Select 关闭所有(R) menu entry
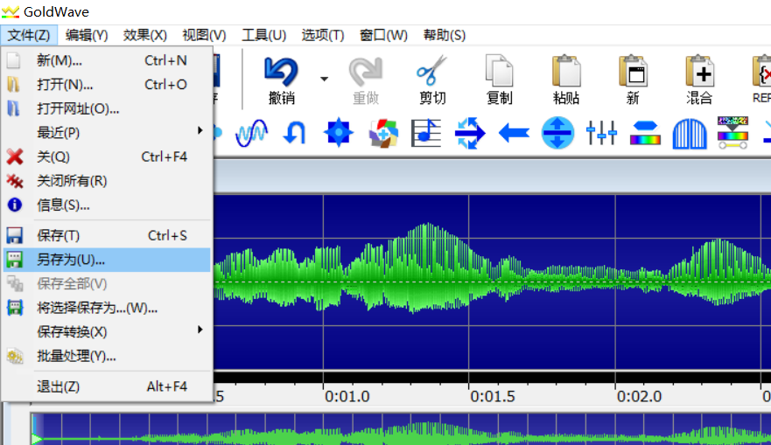Image resolution: width=771 pixels, height=445 pixels. point(107,181)
